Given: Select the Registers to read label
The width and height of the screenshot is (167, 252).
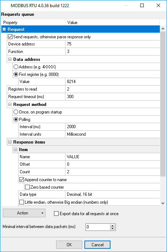Looking at the screenshot, I should (x=23, y=89).
